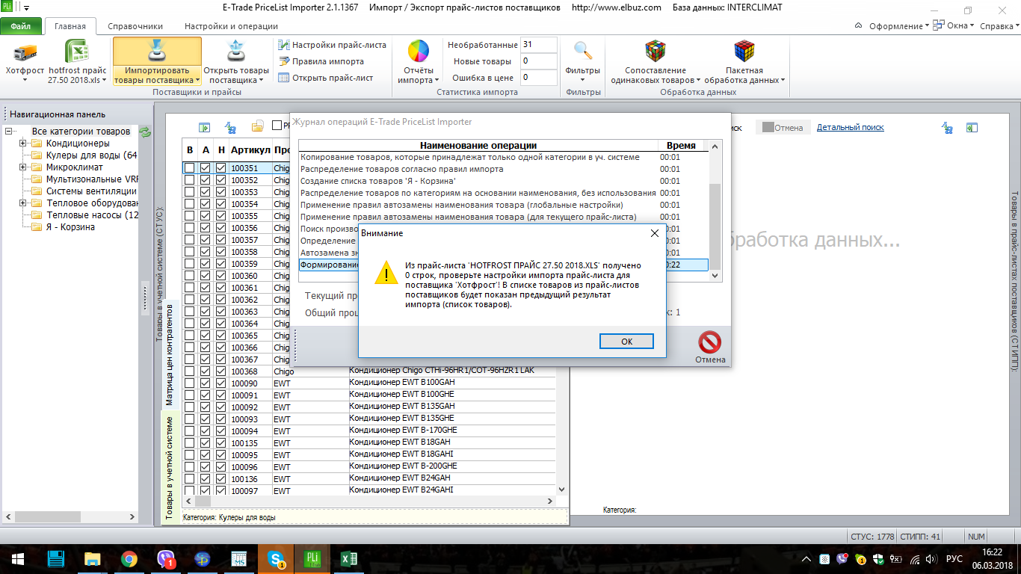Toggle the В checkbox for article 100135
Viewport: 1021px width, 574px height.
[x=190, y=443]
